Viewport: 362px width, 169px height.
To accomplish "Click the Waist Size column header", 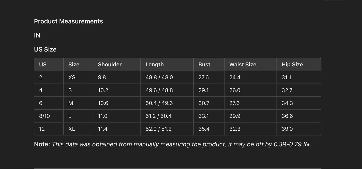I will [243, 65].
